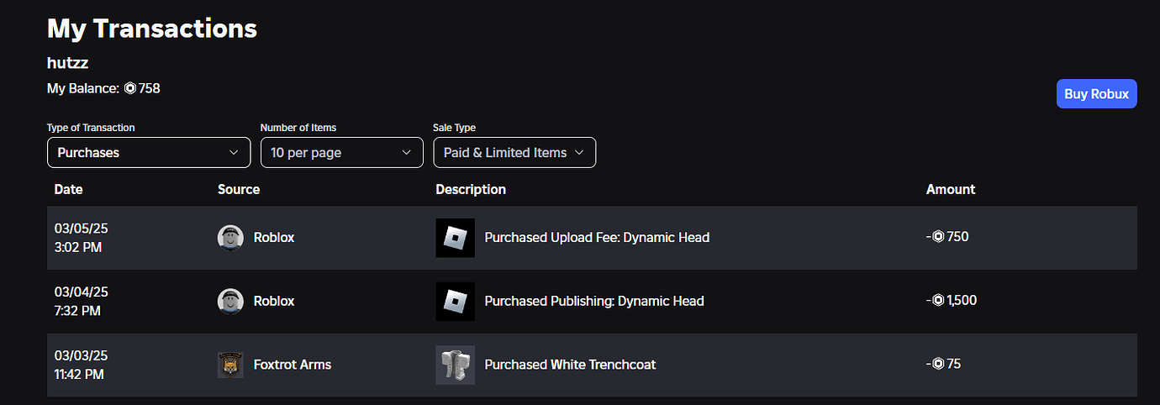Click the Foxtrot Arms group icon
This screenshot has height=405, width=1160.
tap(230, 365)
